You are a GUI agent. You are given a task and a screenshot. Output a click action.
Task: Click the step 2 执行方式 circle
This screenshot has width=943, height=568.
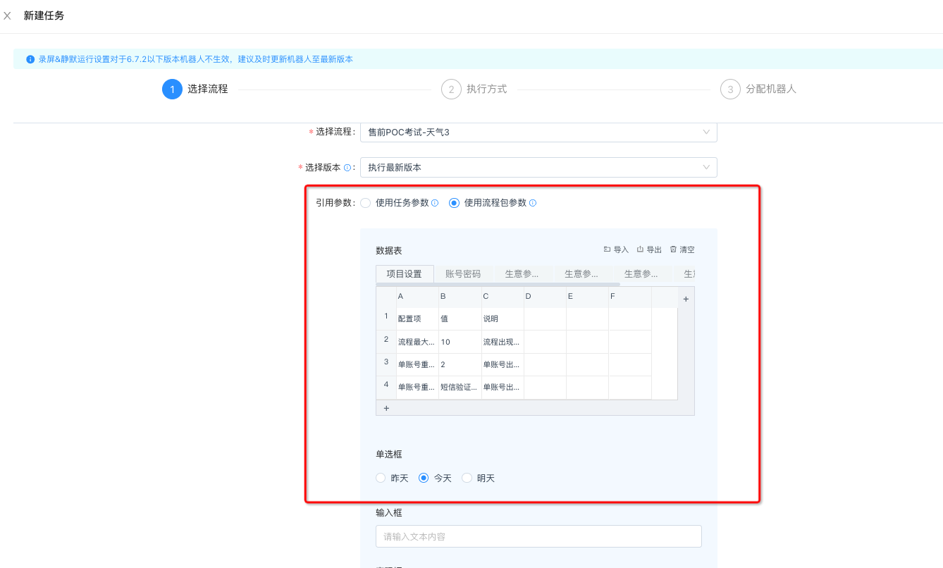point(451,89)
